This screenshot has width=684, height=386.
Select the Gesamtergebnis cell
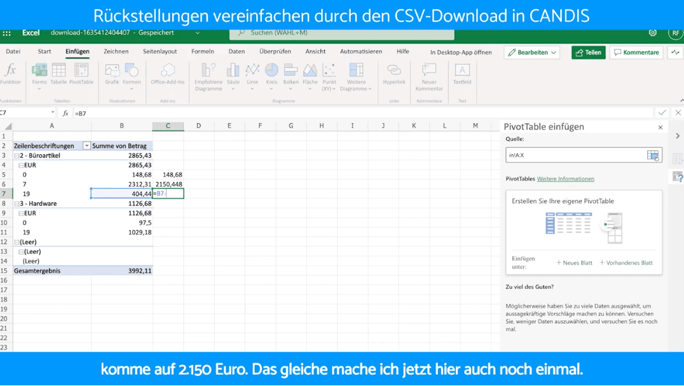point(52,271)
